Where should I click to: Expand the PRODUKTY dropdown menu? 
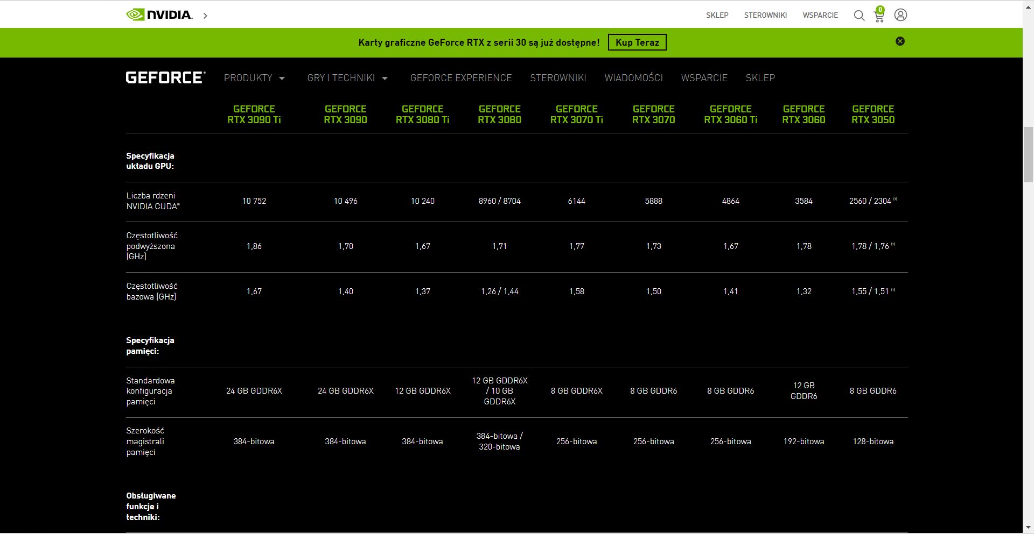[x=254, y=78]
